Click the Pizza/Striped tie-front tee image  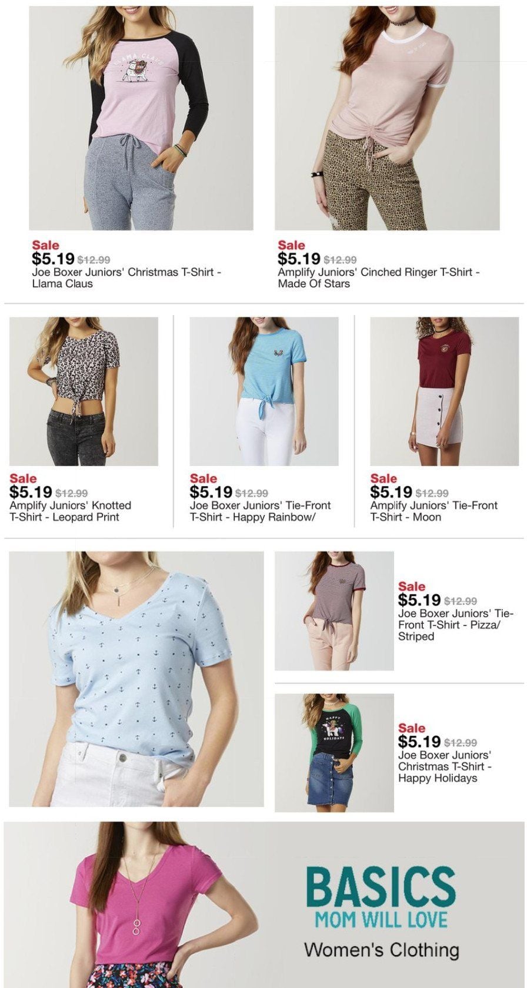(334, 611)
